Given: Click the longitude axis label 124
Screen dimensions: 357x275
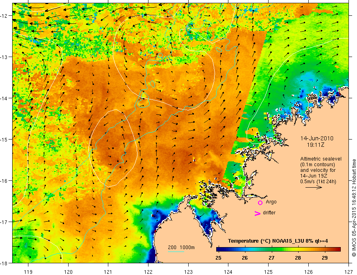Looking at the screenshot, I should [228, 272].
